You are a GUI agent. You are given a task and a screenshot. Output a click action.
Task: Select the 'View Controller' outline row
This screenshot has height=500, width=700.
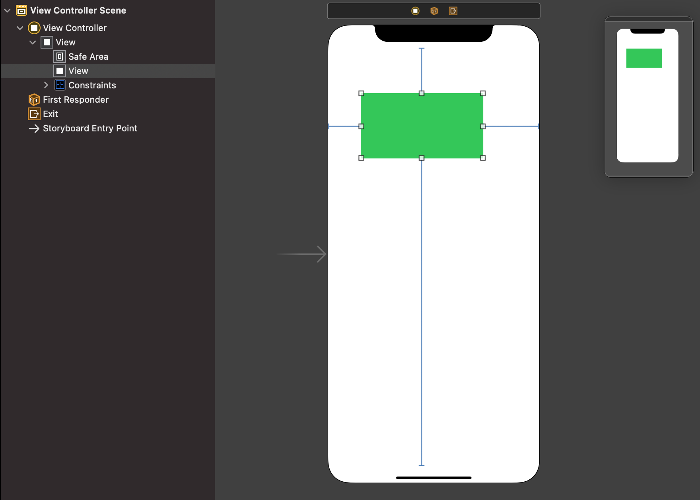pos(107,28)
